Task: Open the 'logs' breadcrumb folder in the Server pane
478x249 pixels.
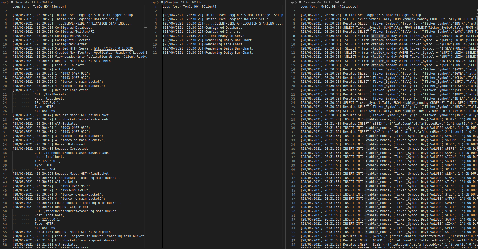Action: (3, 2)
